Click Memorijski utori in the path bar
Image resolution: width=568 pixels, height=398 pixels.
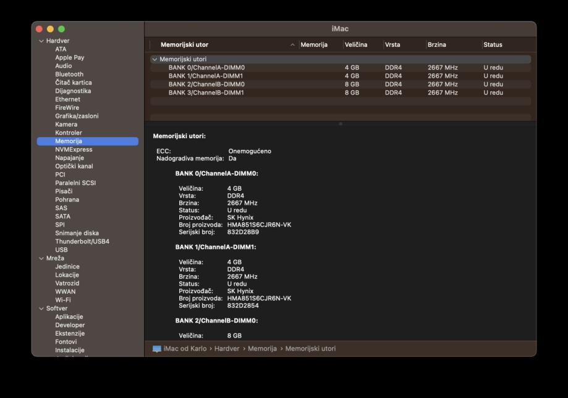pyautogui.click(x=310, y=349)
